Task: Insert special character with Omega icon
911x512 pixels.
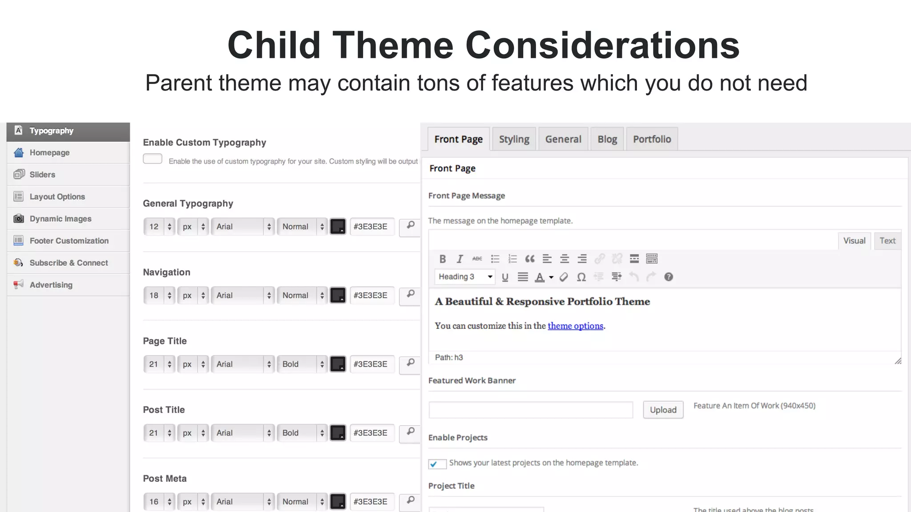Action: (581, 277)
